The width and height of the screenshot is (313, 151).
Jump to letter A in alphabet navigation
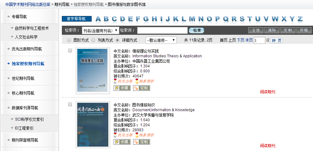98,19
